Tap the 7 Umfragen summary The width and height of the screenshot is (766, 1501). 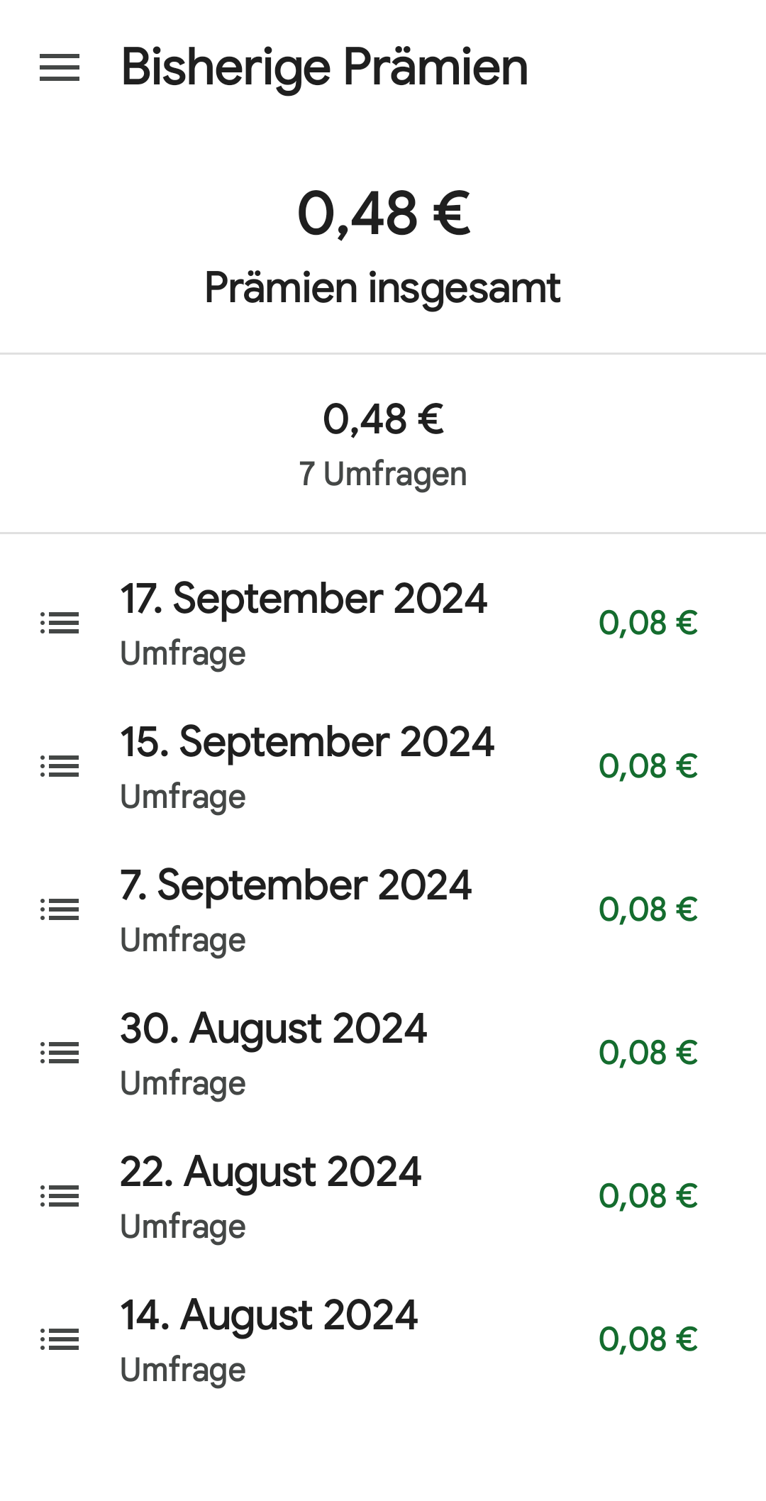383,474
